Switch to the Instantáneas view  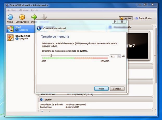[143, 18]
